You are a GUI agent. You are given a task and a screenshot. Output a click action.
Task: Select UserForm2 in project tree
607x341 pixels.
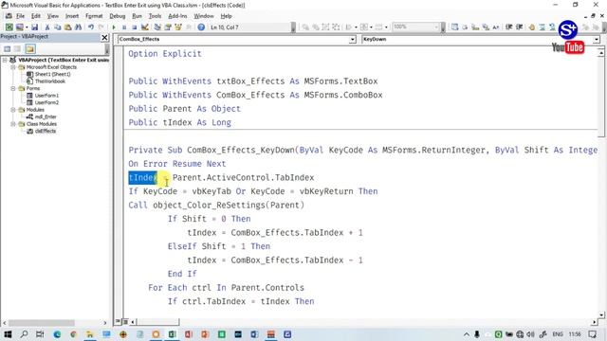coord(46,102)
